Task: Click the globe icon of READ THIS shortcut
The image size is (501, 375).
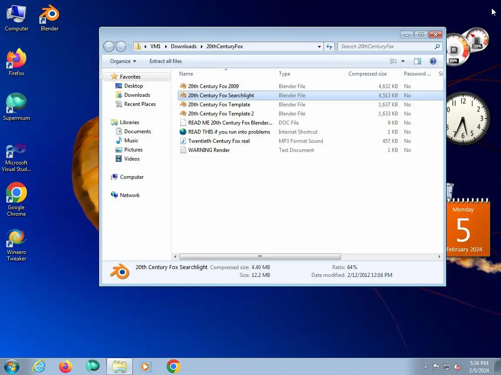Action: pos(183,132)
